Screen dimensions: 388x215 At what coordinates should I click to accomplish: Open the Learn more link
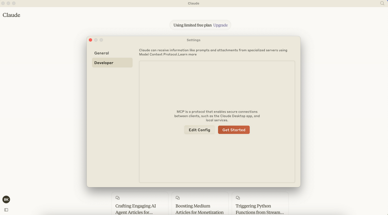click(187, 54)
